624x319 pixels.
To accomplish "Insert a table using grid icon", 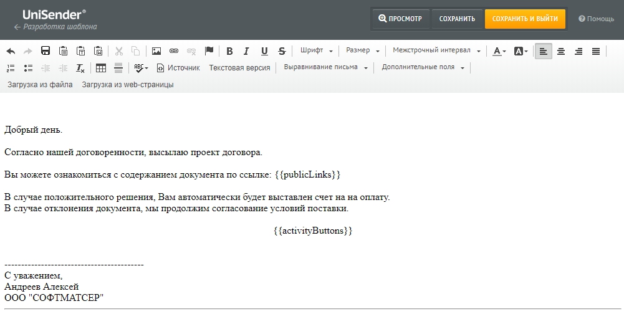I will (x=100, y=68).
